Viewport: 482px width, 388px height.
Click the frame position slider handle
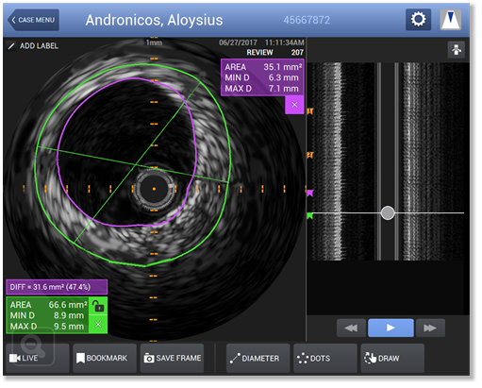388,213
